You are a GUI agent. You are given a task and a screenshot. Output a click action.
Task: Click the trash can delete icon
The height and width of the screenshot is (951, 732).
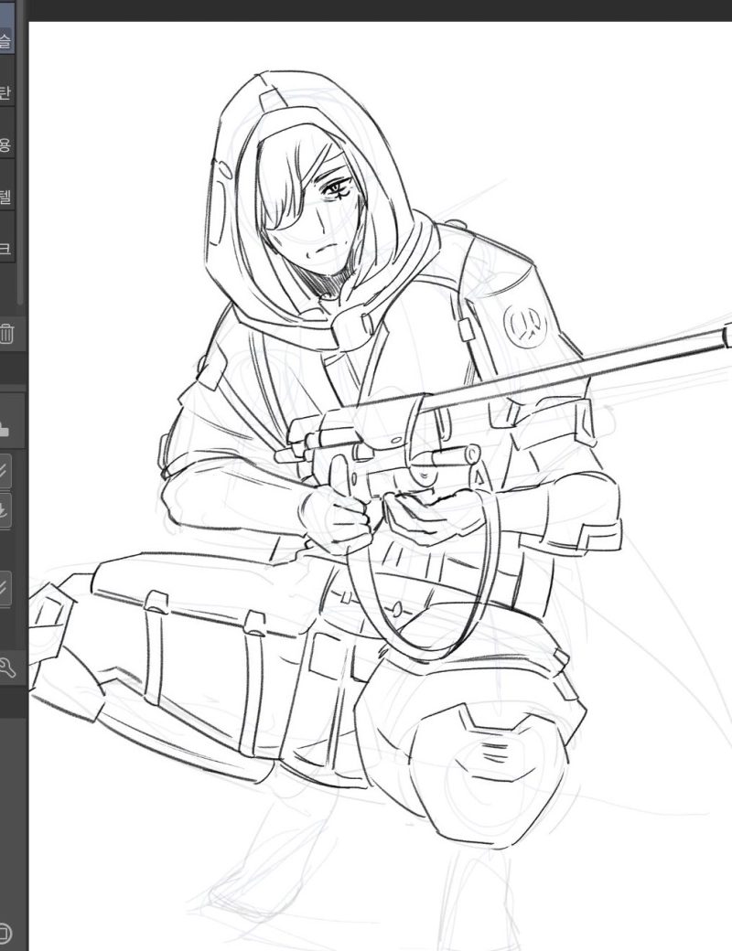(6, 333)
